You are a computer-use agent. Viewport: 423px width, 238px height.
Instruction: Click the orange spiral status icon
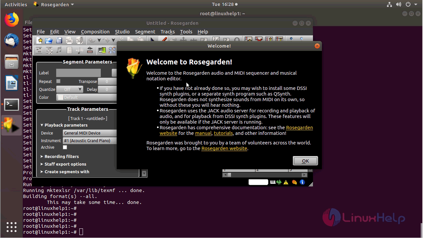[294, 182]
